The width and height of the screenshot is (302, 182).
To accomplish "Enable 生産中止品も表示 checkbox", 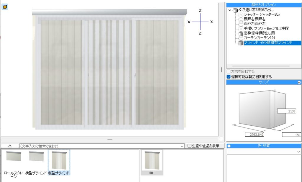I will 190,146.
